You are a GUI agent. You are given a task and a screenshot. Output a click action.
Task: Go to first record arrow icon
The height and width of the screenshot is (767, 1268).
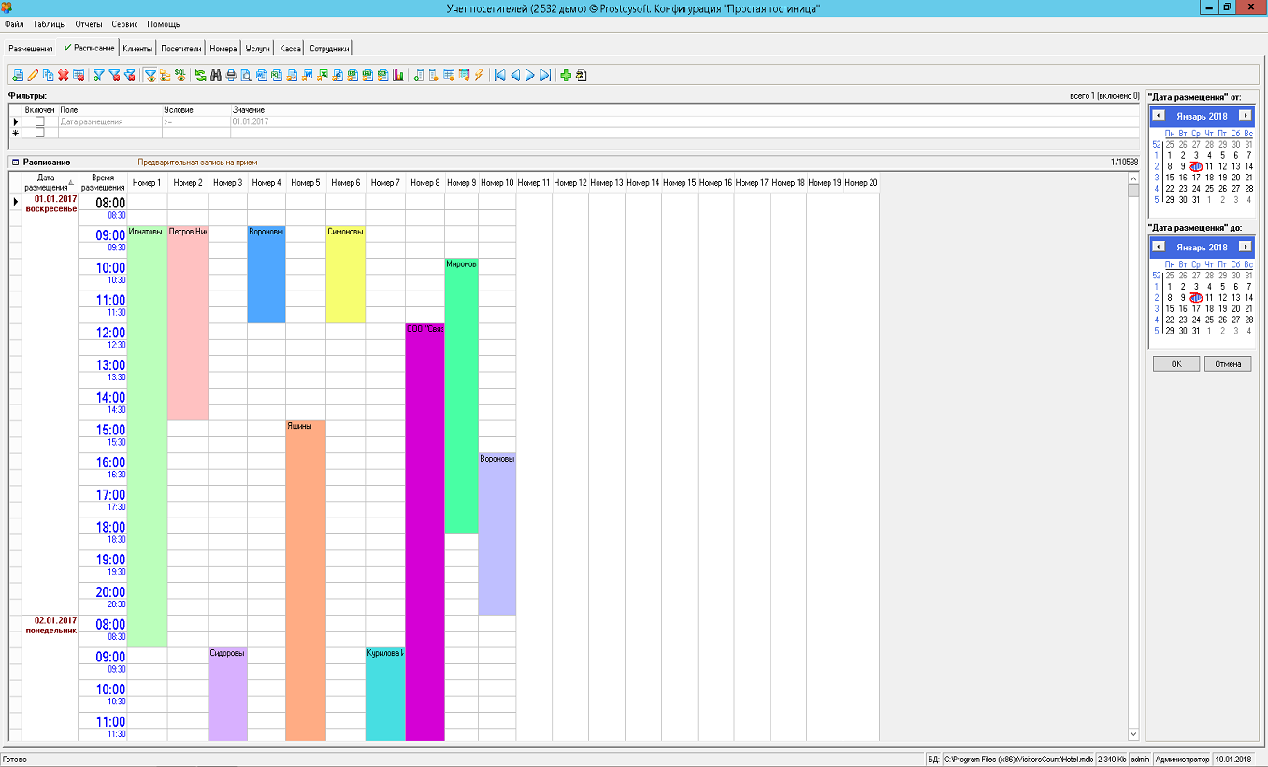pos(499,75)
